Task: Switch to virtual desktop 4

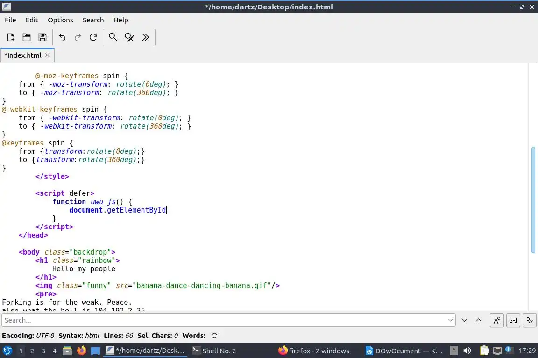Action: coord(55,351)
